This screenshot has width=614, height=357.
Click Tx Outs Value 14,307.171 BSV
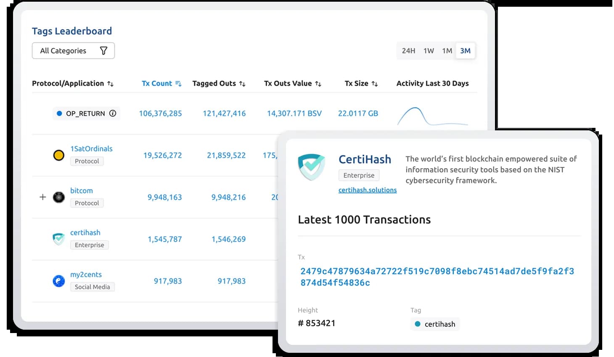click(x=294, y=113)
